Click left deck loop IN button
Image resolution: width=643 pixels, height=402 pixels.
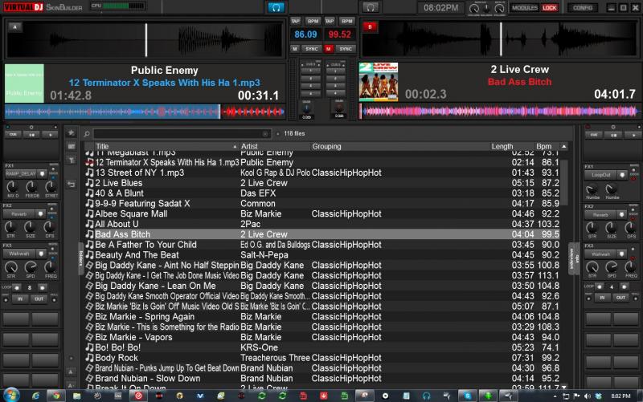pyautogui.click(x=19, y=299)
